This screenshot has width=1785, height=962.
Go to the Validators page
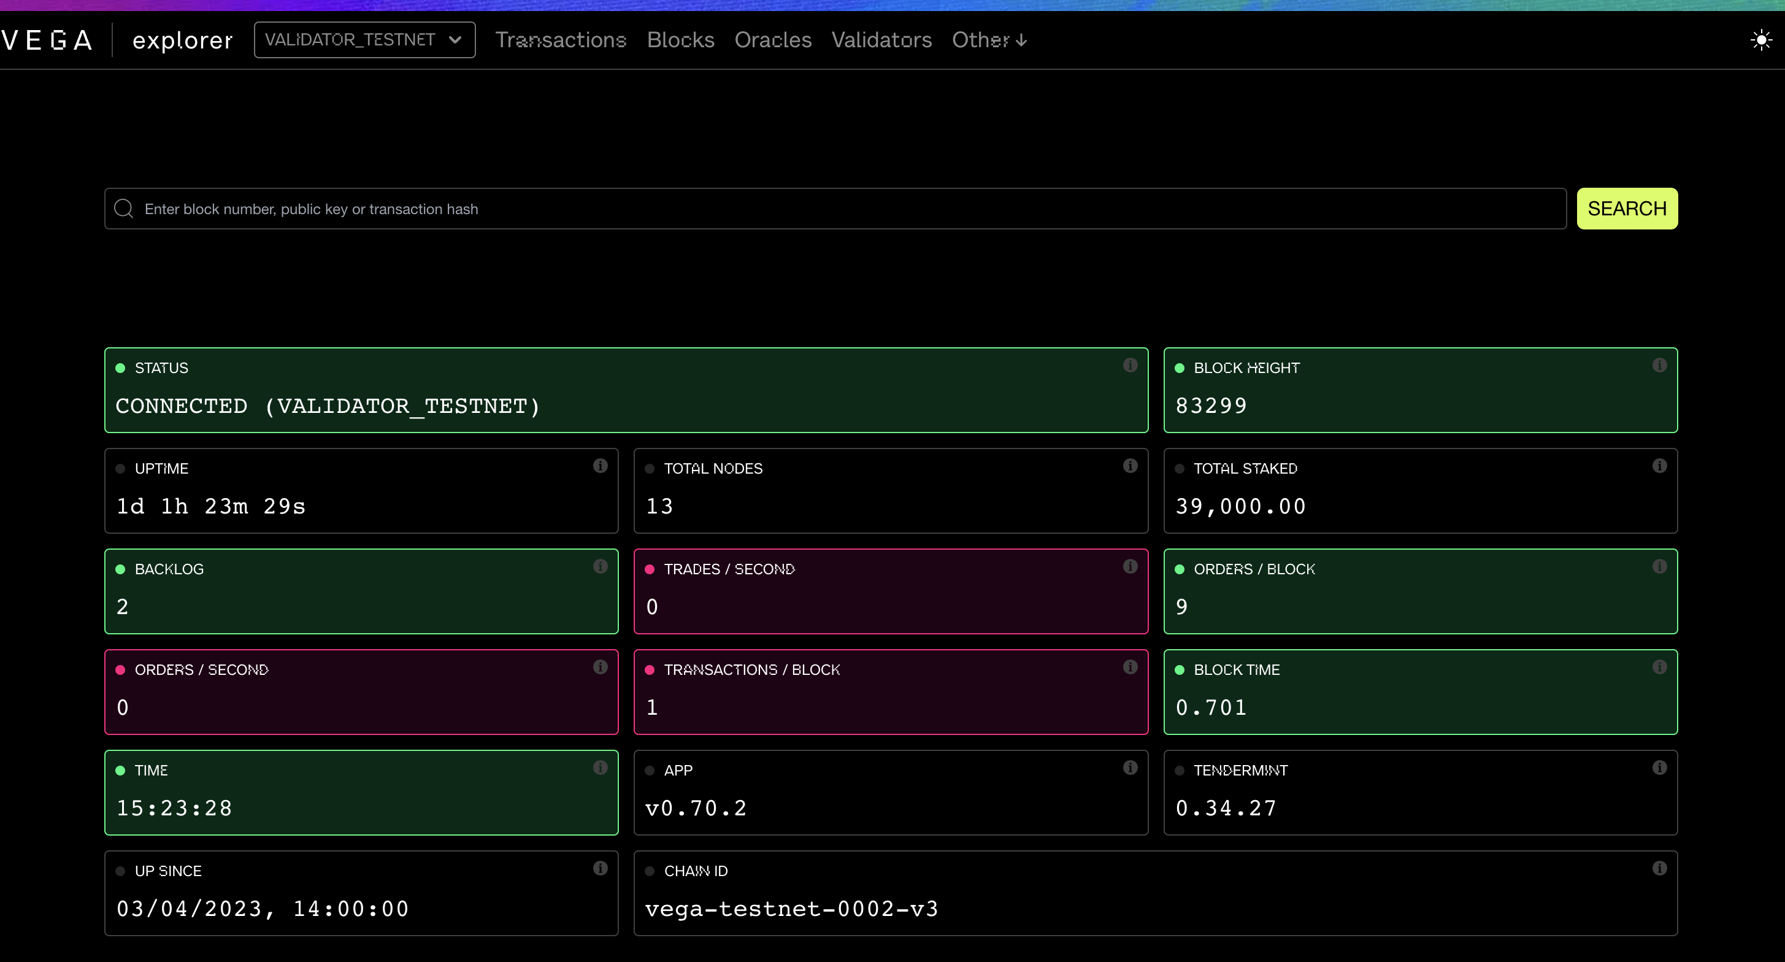(x=881, y=40)
